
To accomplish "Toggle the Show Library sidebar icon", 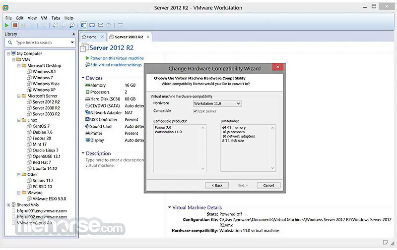I will (83, 25).
